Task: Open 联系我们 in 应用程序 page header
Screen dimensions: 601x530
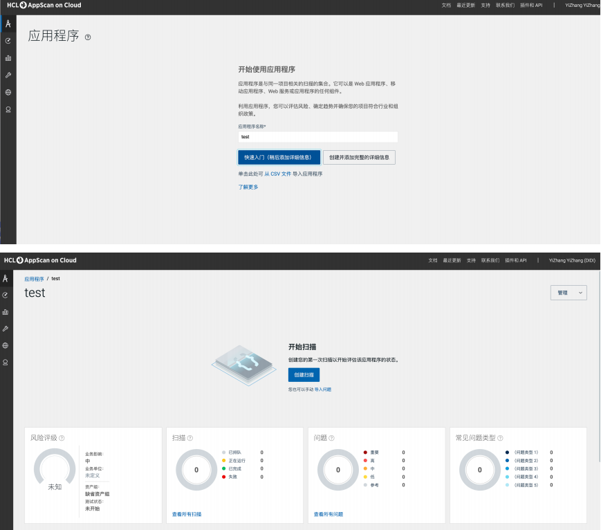Action: pos(505,6)
